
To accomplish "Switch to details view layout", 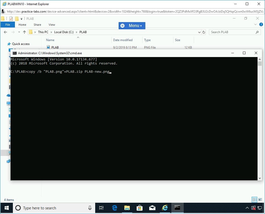I will point(254,200).
